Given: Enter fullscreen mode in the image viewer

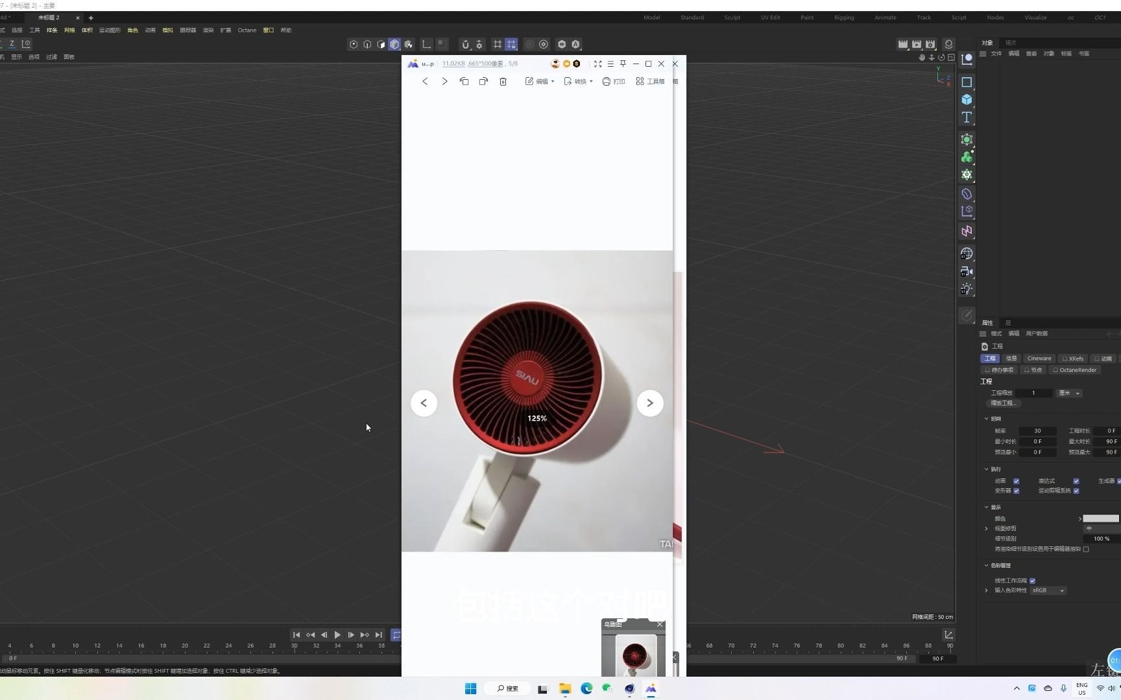Looking at the screenshot, I should (597, 64).
